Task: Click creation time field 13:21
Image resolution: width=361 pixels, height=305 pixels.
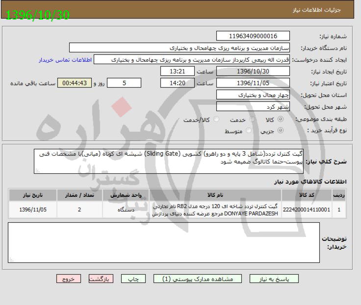Action: point(177,71)
